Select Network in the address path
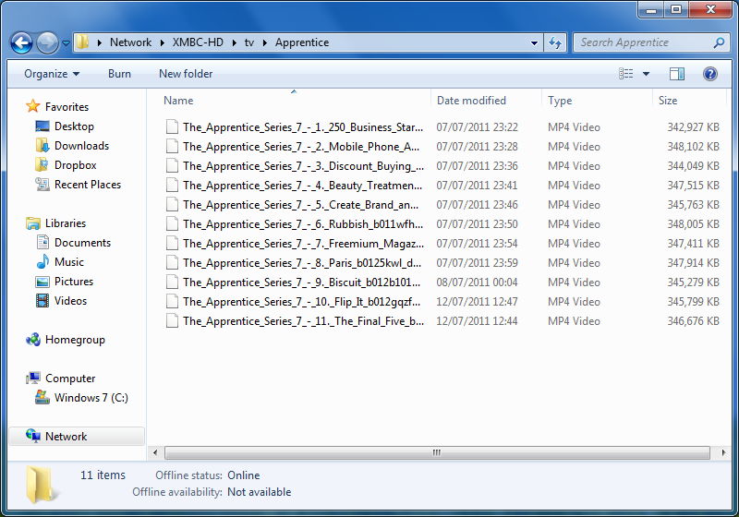Image resolution: width=739 pixels, height=517 pixels. click(130, 42)
